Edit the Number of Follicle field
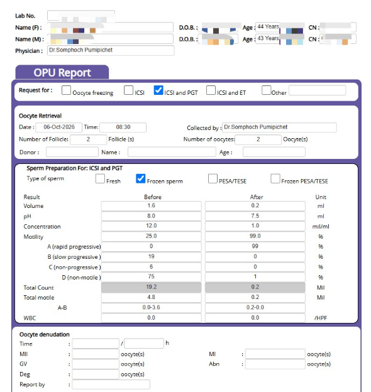 pos(88,139)
